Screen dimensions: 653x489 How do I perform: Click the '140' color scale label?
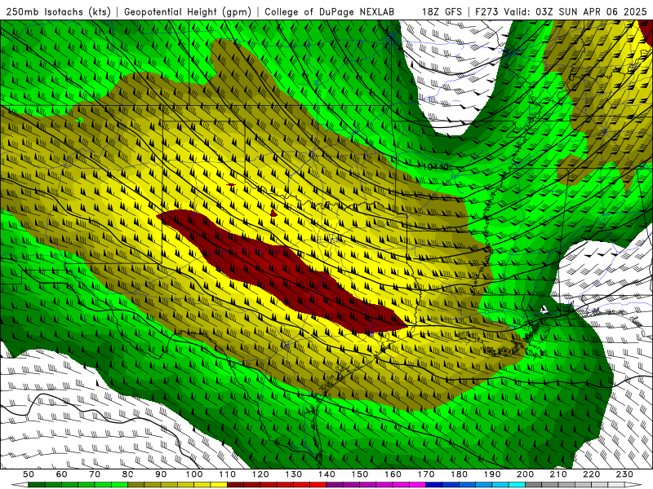326,474
